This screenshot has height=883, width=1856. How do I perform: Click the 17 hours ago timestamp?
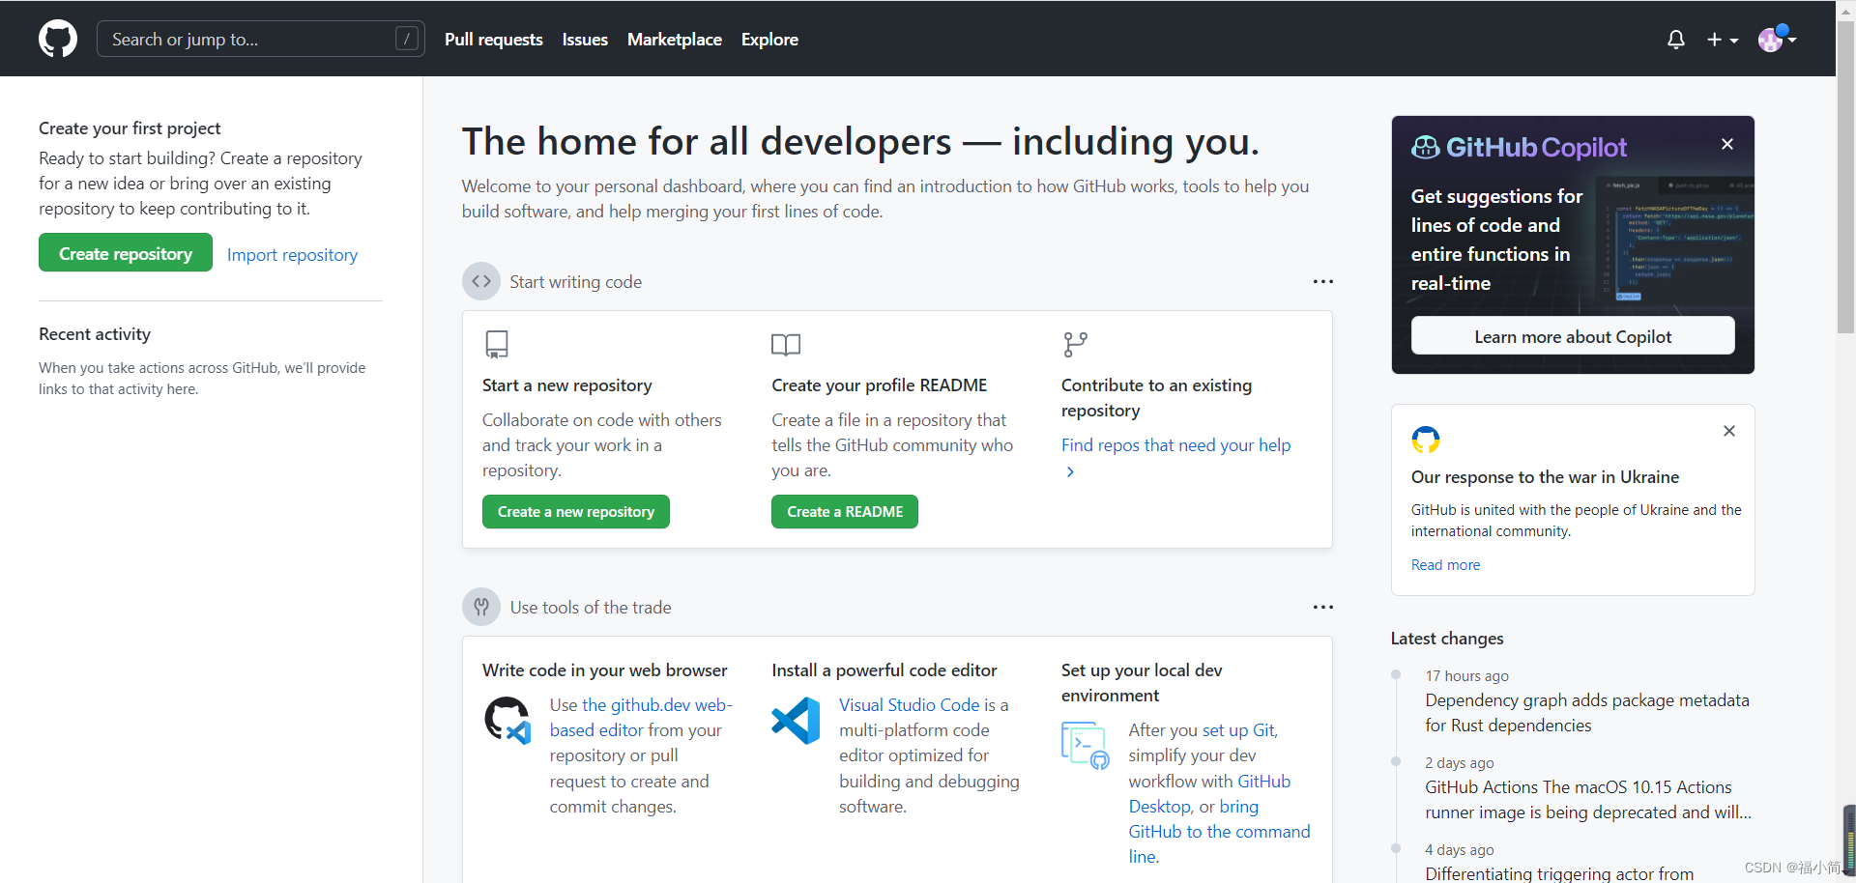click(x=1466, y=676)
